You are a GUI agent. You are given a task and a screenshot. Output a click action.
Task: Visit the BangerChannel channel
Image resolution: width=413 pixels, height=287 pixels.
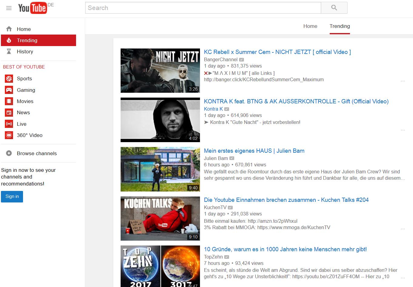(x=221, y=60)
